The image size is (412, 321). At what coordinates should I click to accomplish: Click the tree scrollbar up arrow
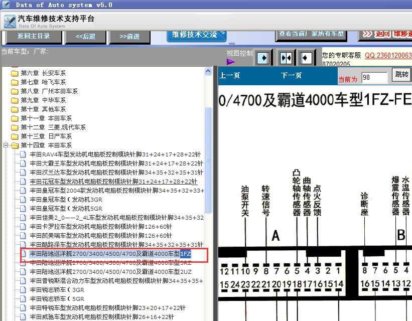(x=208, y=71)
